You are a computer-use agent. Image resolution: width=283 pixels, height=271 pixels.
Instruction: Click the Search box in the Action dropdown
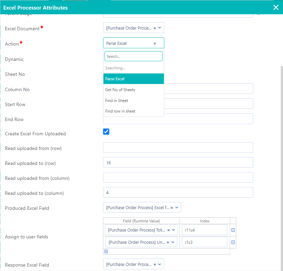[133, 56]
